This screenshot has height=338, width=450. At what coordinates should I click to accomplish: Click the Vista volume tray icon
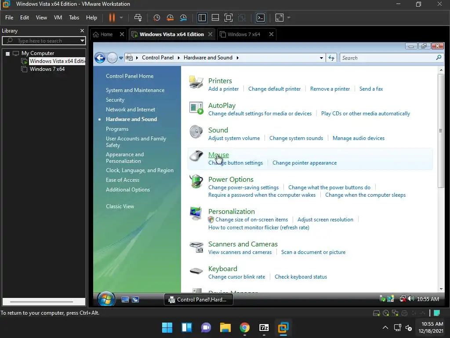pos(411,299)
